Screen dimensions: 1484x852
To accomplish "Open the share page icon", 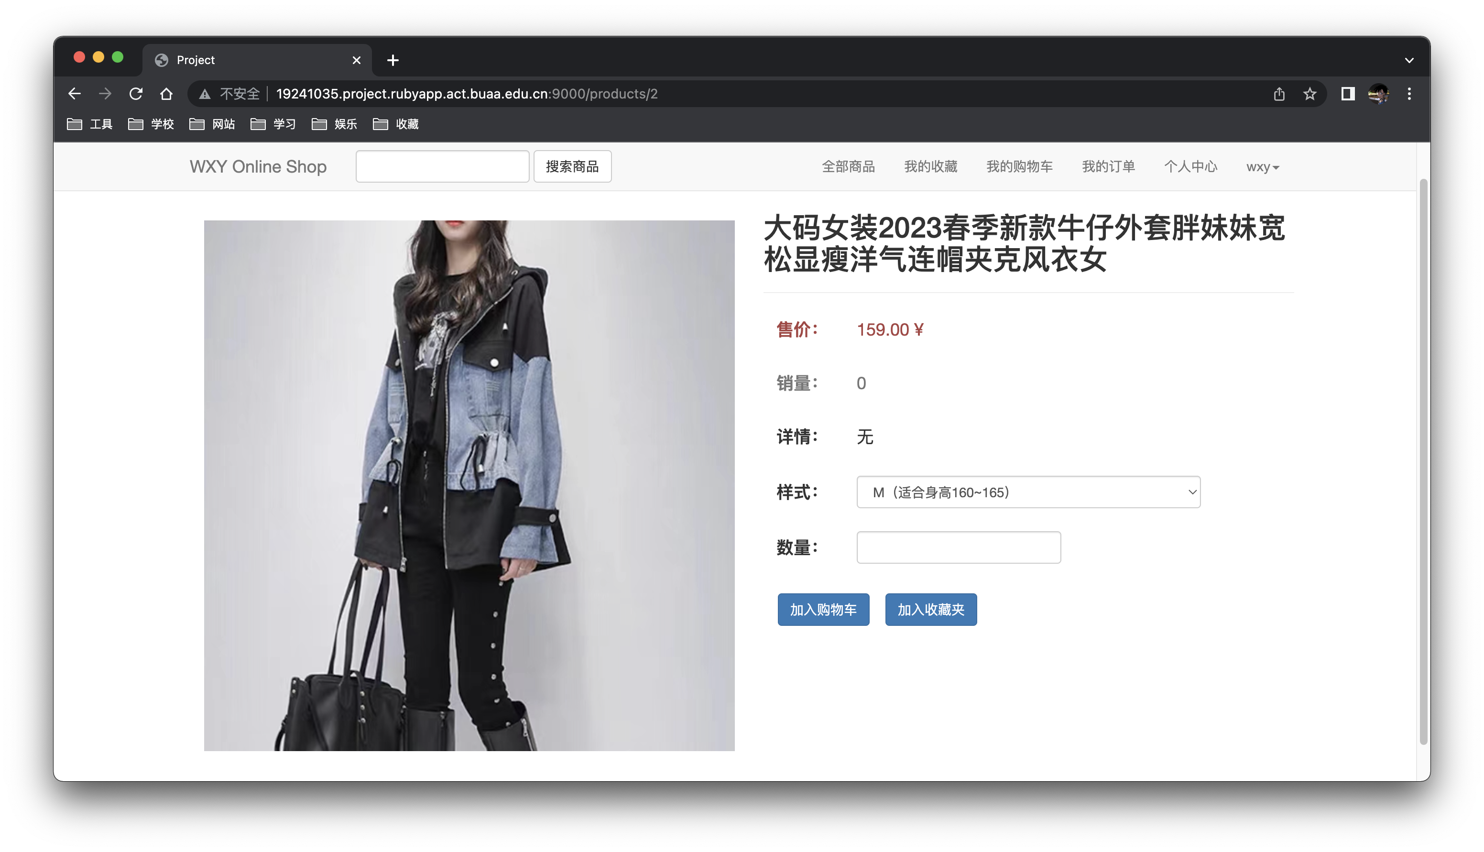I will pos(1279,94).
